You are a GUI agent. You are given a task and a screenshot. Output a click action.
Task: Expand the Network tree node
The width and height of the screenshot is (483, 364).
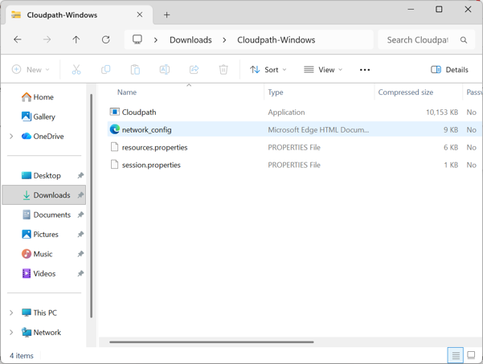(x=11, y=333)
